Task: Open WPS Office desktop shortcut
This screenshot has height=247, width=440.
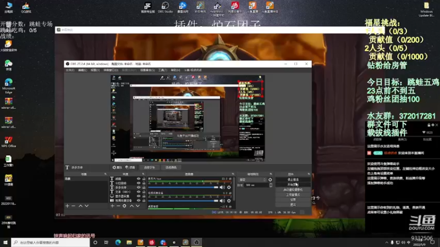Action: tap(8, 142)
